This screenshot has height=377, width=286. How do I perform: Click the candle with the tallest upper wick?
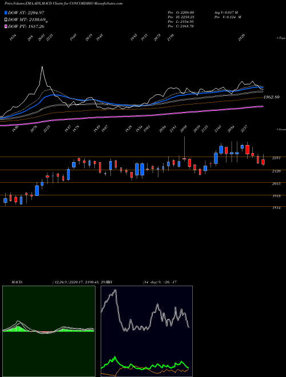(x=184, y=150)
